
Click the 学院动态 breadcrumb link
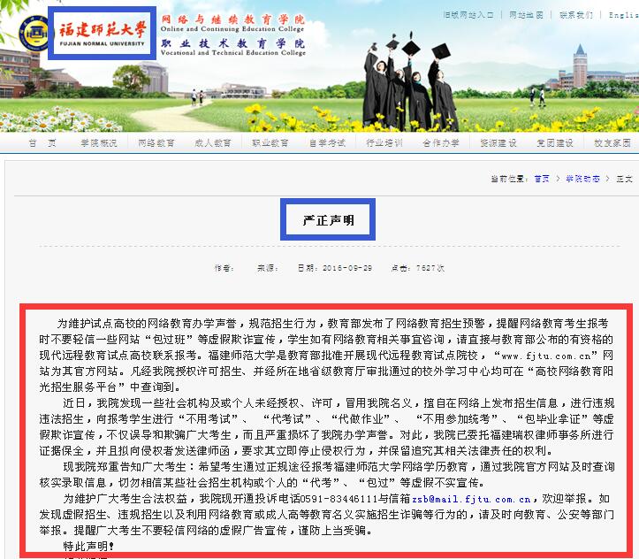[x=582, y=179]
